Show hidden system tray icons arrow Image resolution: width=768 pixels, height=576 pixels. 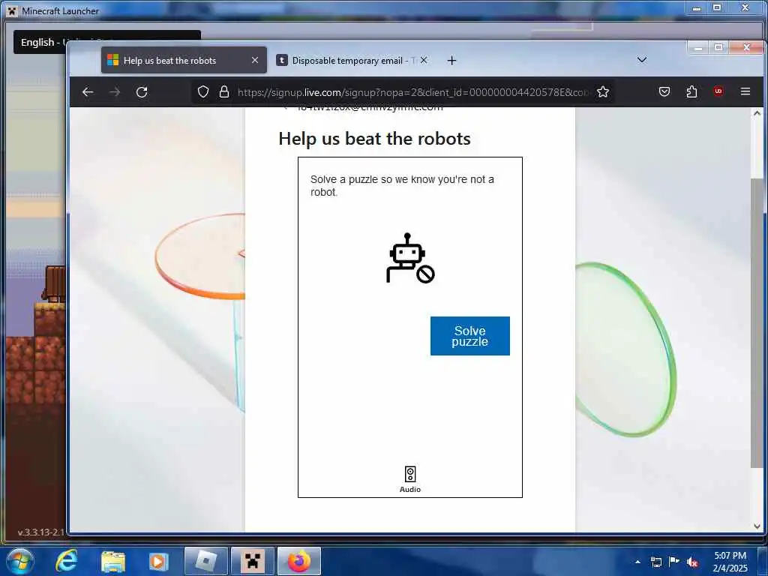(x=637, y=562)
